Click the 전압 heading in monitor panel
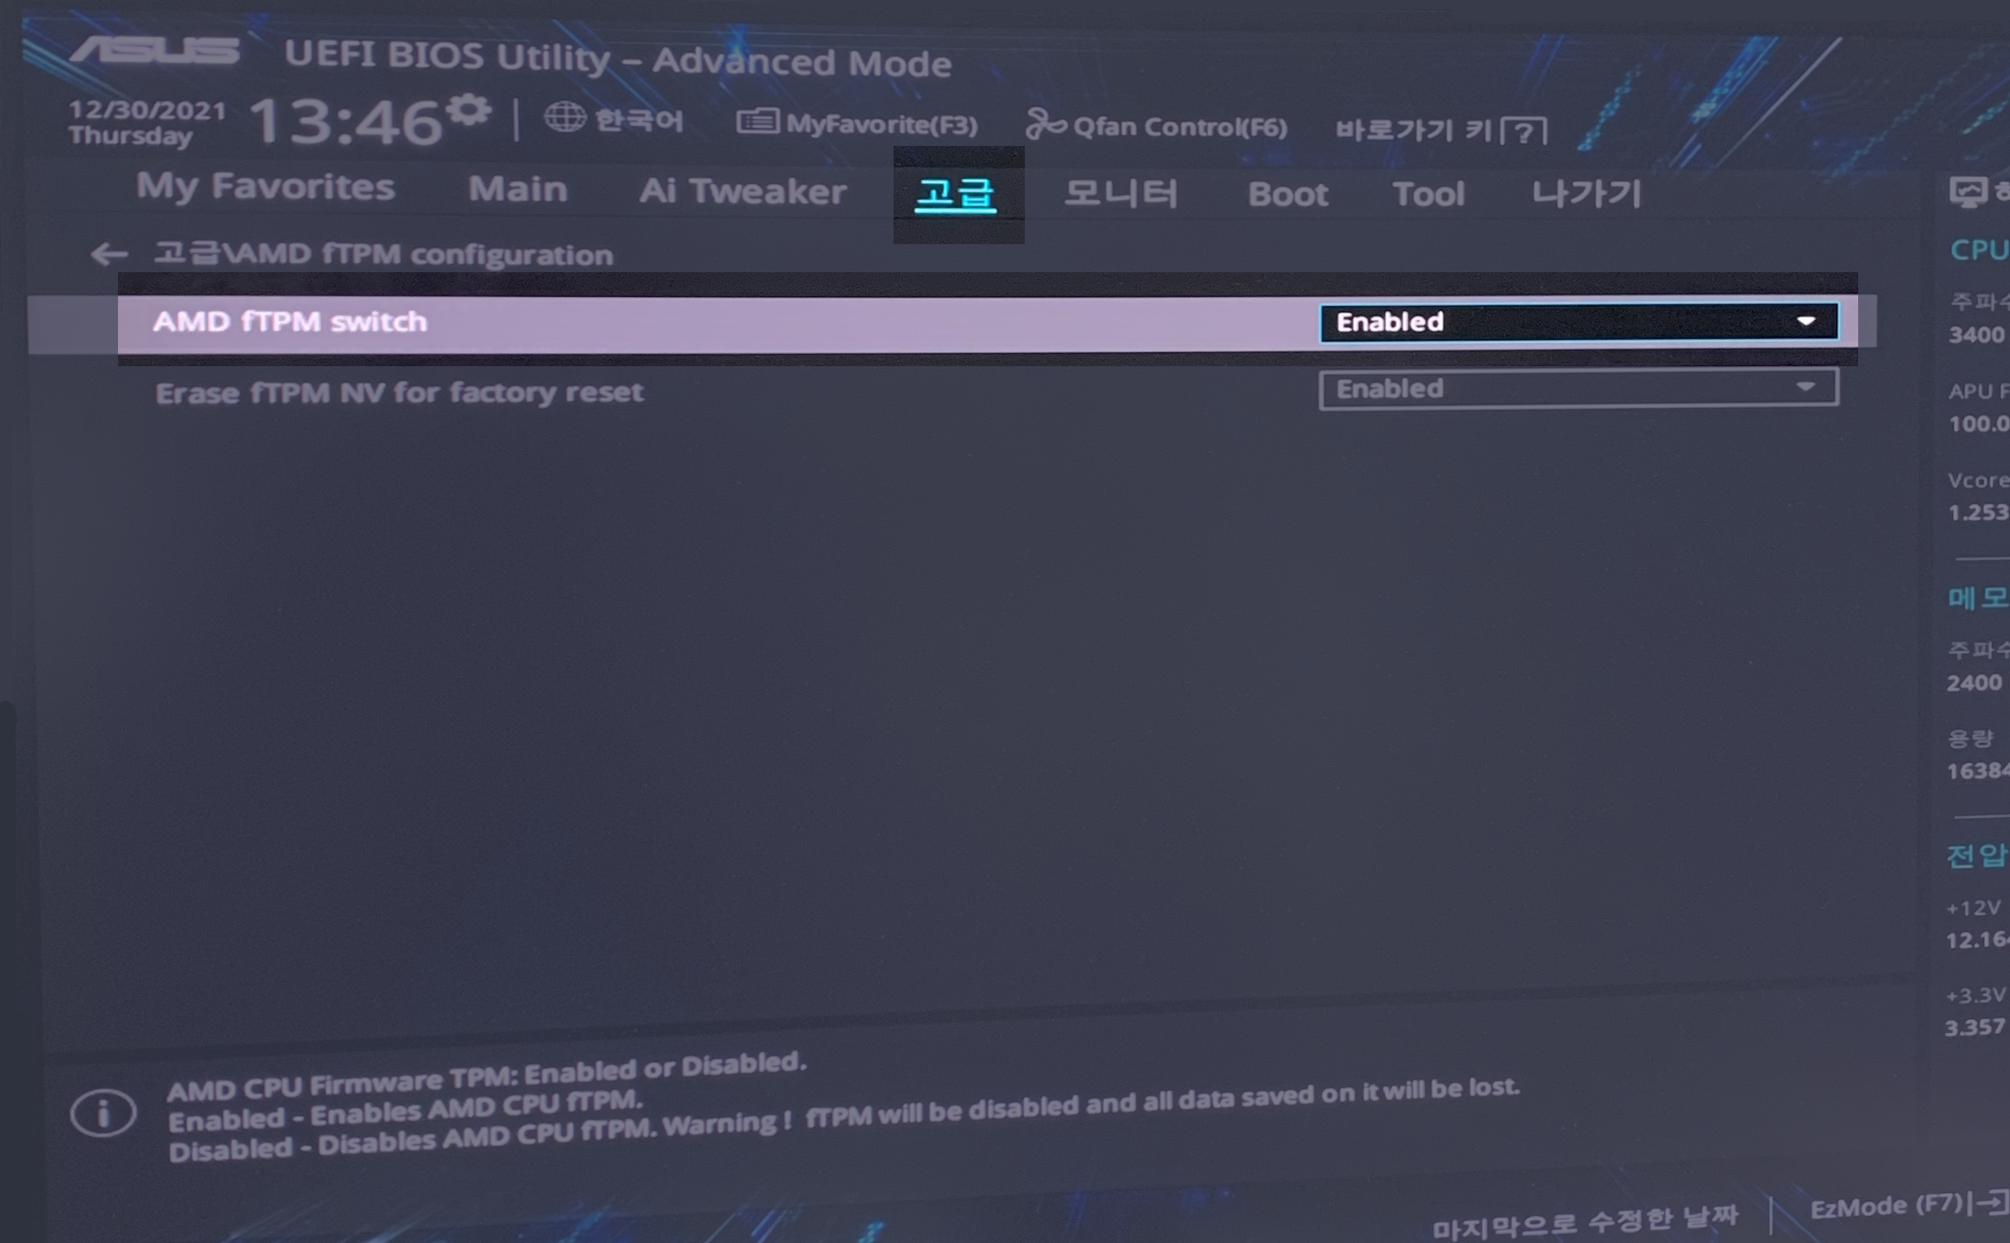The width and height of the screenshot is (2010, 1243). tap(1978, 855)
